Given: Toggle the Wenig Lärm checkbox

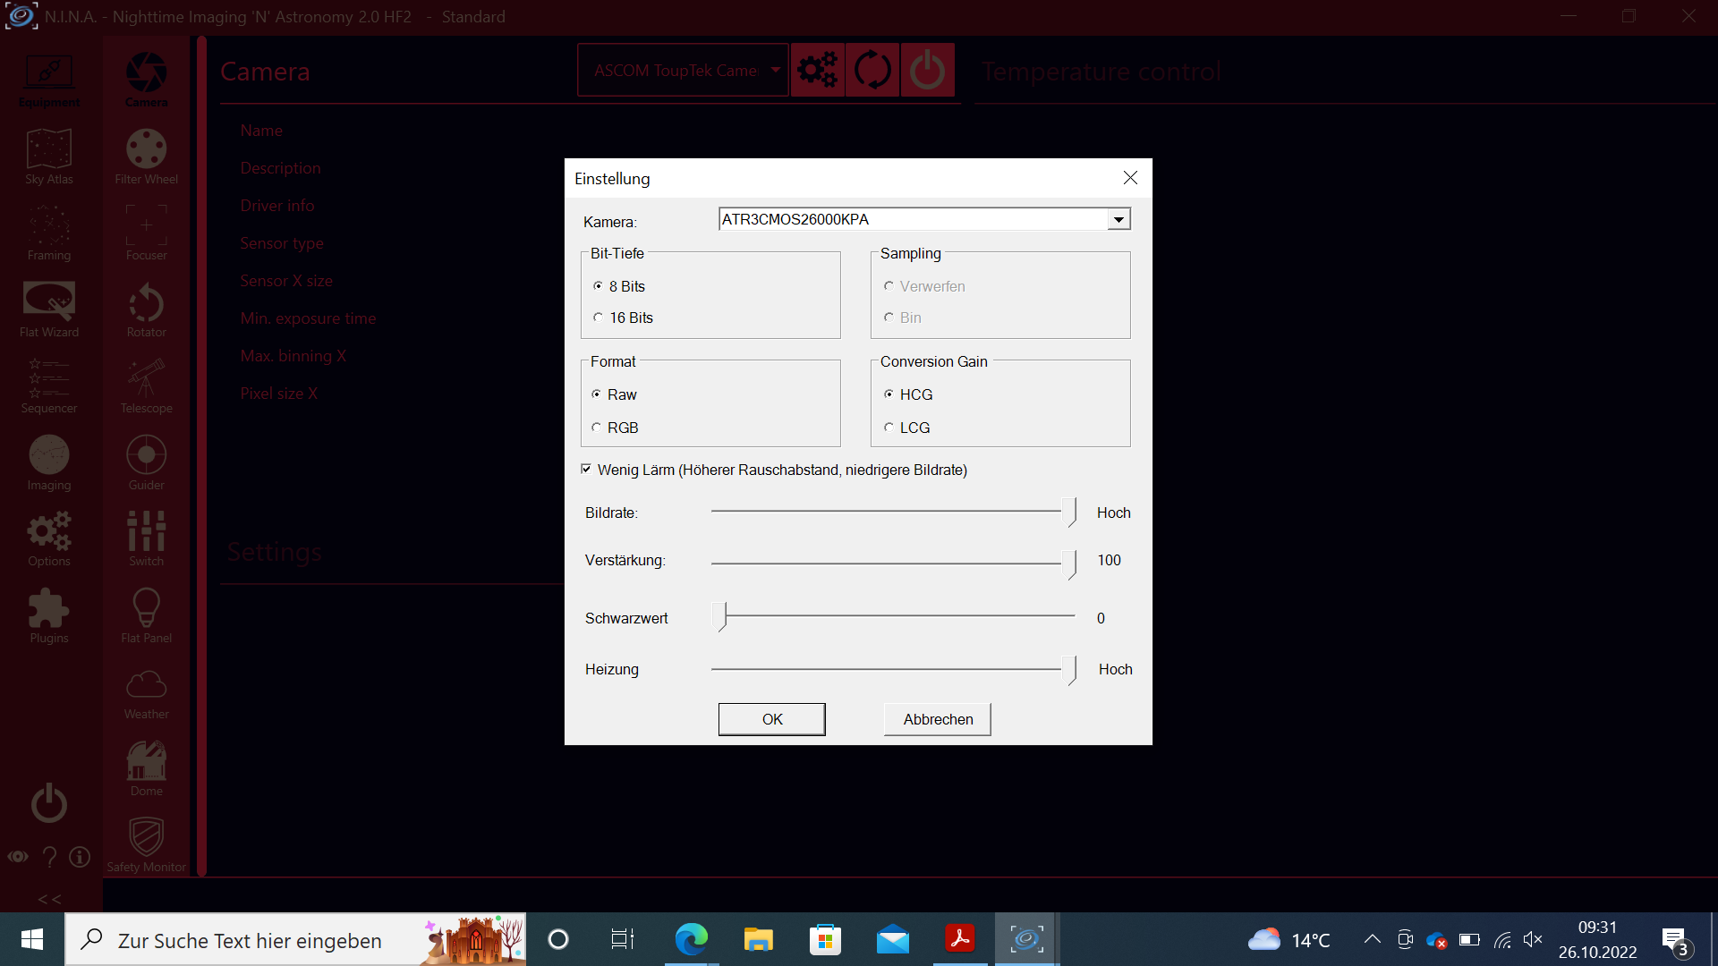Looking at the screenshot, I should click(586, 469).
